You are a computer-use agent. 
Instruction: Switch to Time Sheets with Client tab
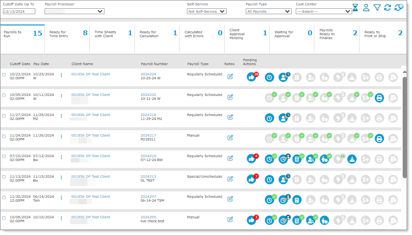coord(112,39)
